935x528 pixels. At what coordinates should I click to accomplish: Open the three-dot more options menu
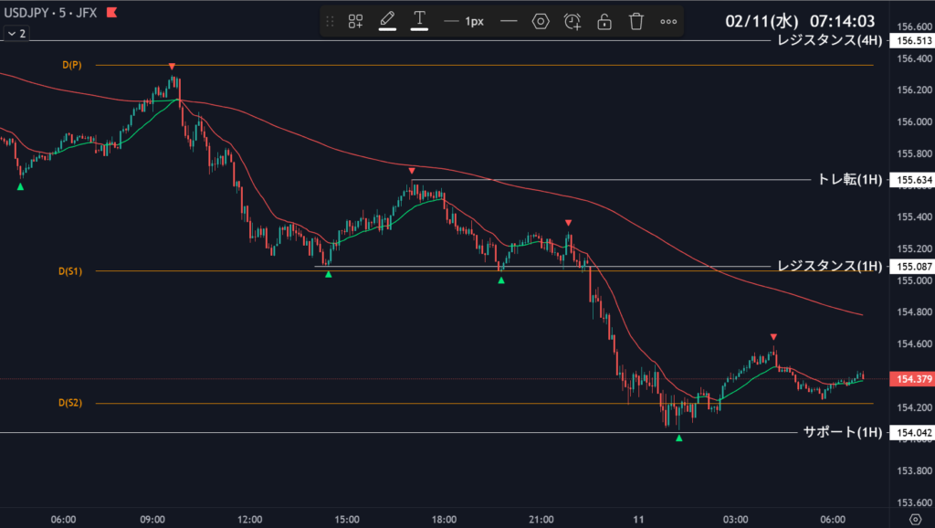(668, 21)
